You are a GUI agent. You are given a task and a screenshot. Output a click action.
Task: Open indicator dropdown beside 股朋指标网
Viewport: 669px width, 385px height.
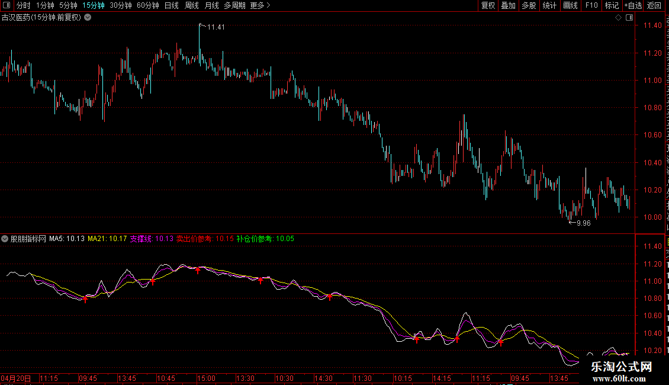pyautogui.click(x=5, y=239)
